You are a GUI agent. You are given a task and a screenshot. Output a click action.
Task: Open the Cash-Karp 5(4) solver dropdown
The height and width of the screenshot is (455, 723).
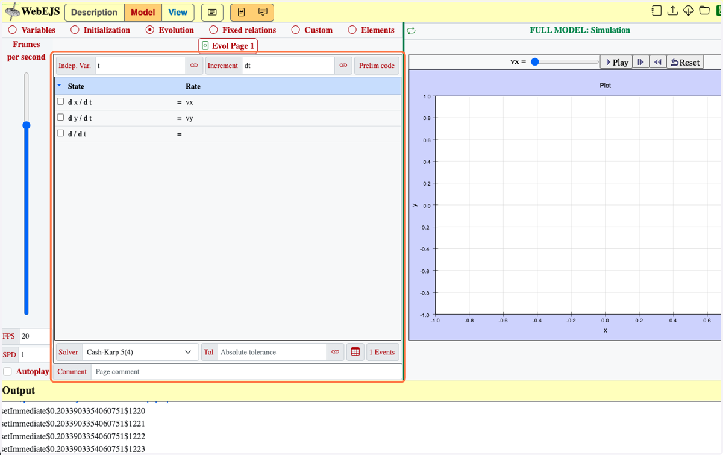pyautogui.click(x=139, y=352)
